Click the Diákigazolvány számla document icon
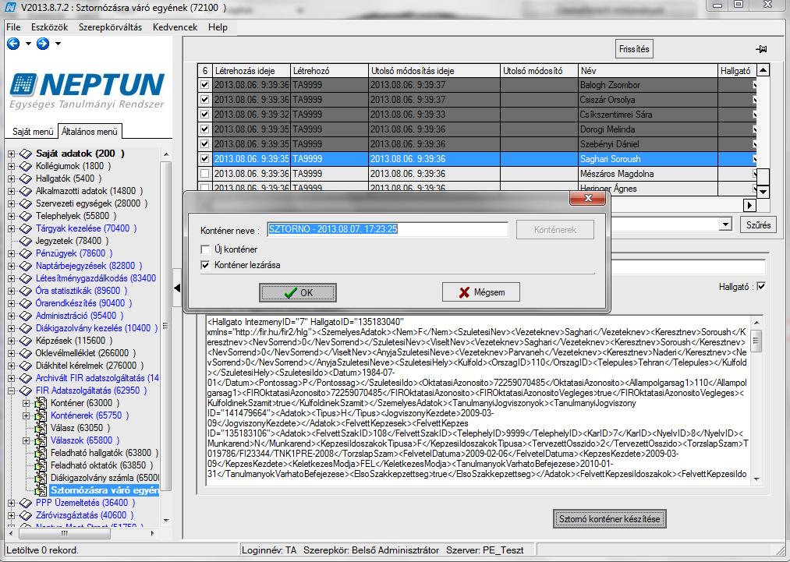The width and height of the screenshot is (790, 562). (x=41, y=477)
